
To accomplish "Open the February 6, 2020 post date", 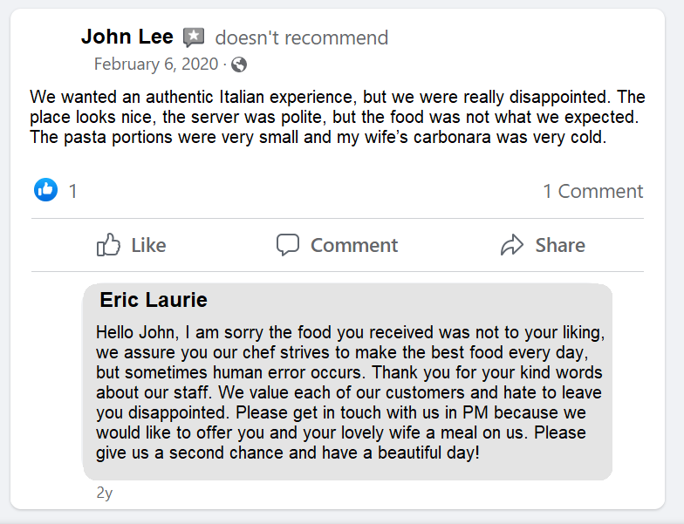I will pyautogui.click(x=156, y=65).
